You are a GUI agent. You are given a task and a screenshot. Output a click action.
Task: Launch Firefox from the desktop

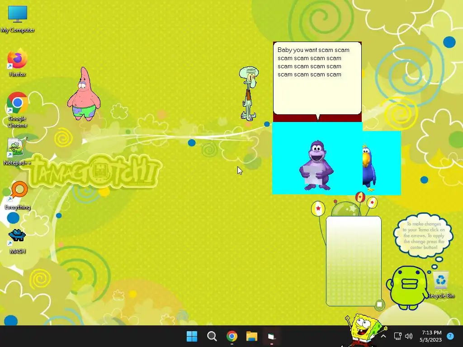18,63
